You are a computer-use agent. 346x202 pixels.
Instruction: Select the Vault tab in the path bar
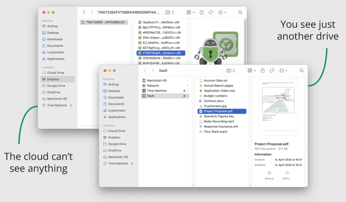point(163,70)
